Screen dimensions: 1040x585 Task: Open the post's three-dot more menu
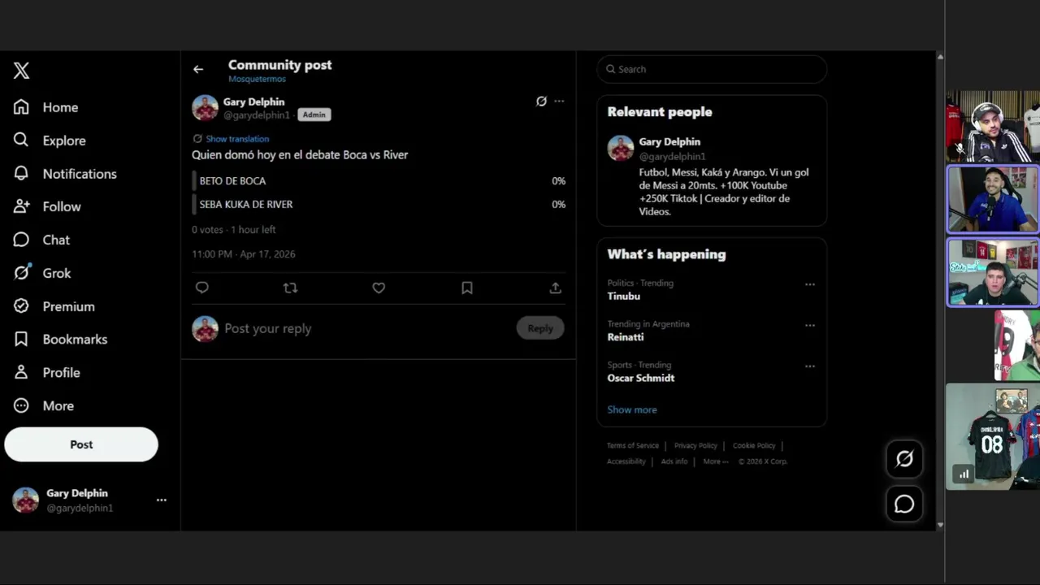[559, 102]
